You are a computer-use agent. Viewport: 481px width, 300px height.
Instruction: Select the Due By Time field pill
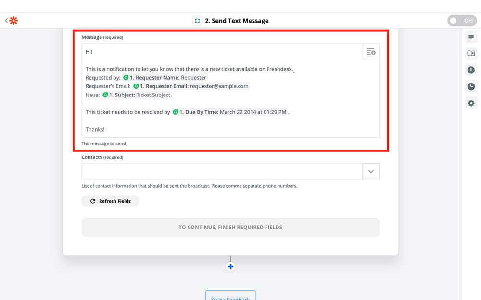tap(230, 112)
